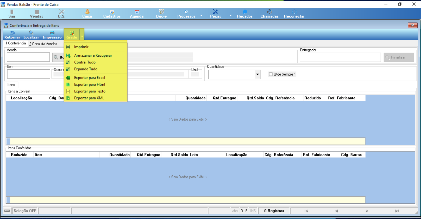Go to first record navigation button
The width and height of the screenshot is (421, 219).
(306, 211)
